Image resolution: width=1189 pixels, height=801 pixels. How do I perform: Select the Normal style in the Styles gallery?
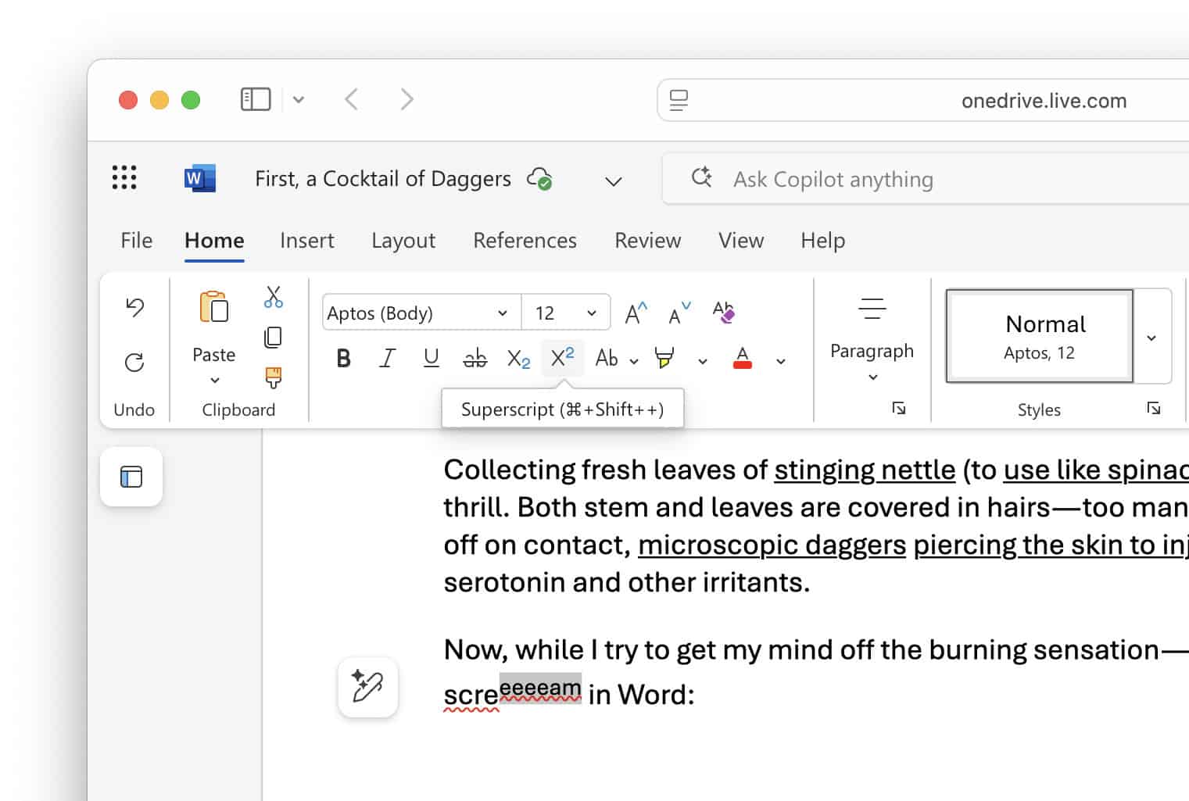1040,336
